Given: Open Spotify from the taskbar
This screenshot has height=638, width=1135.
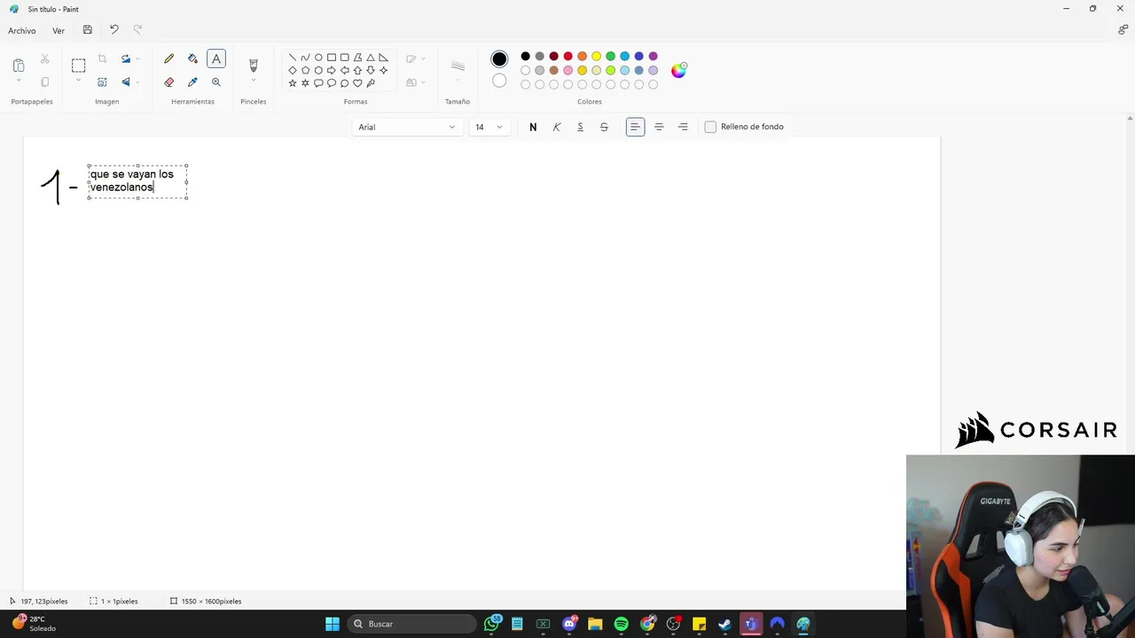Looking at the screenshot, I should [621, 624].
